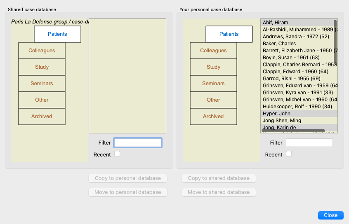Click vertical scrollbar of personal patient list

tap(335, 42)
